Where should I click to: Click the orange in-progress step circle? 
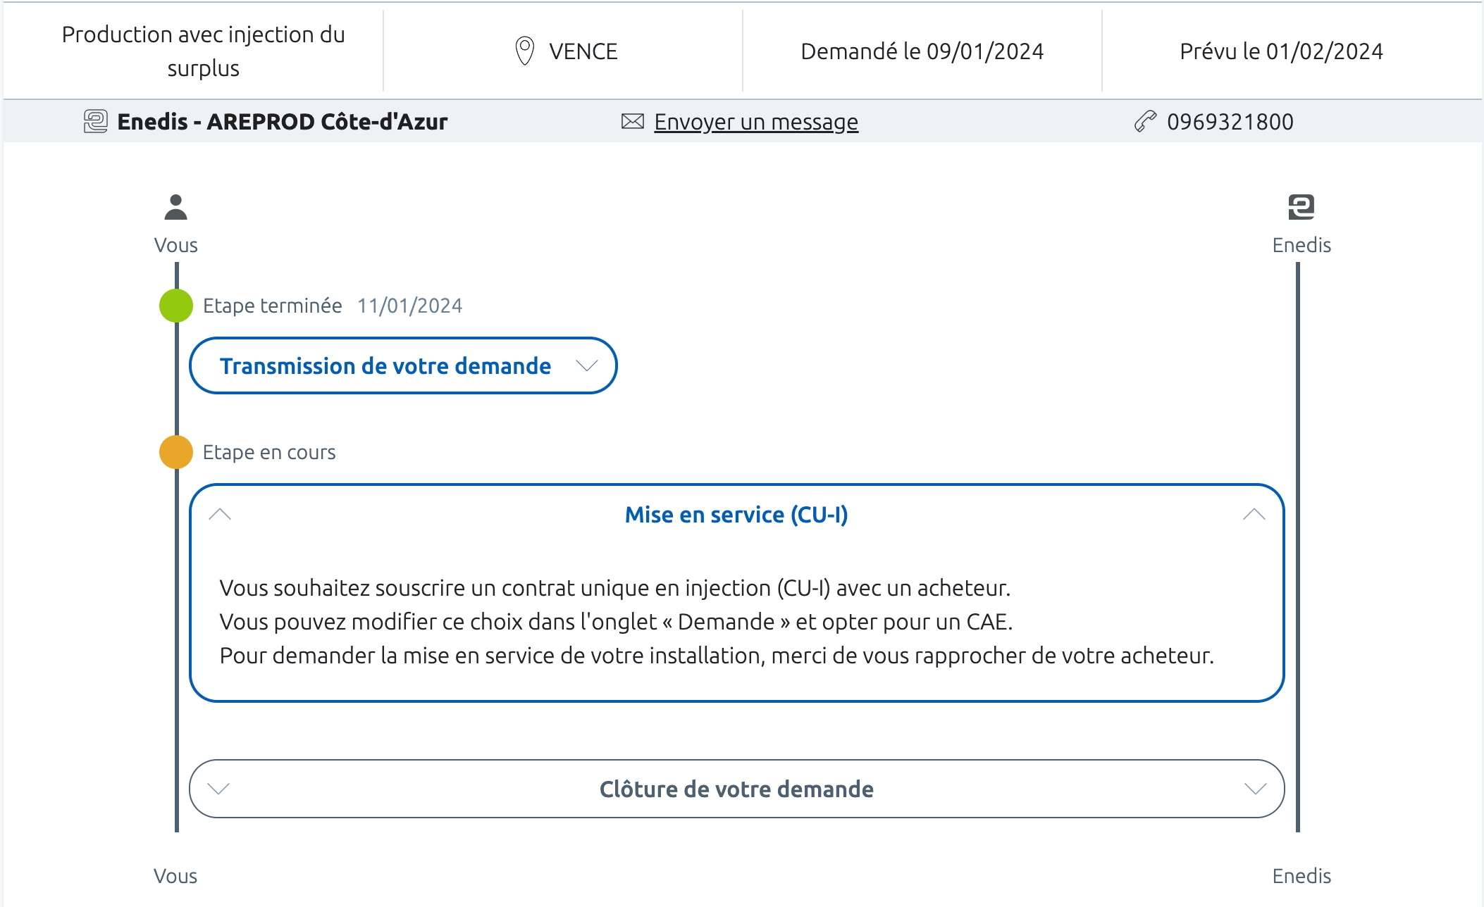coord(176,452)
